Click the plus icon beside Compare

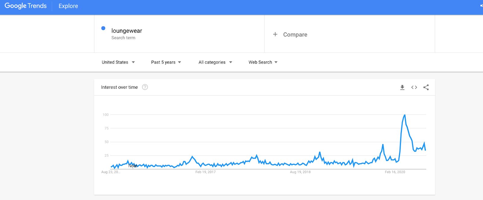point(275,34)
